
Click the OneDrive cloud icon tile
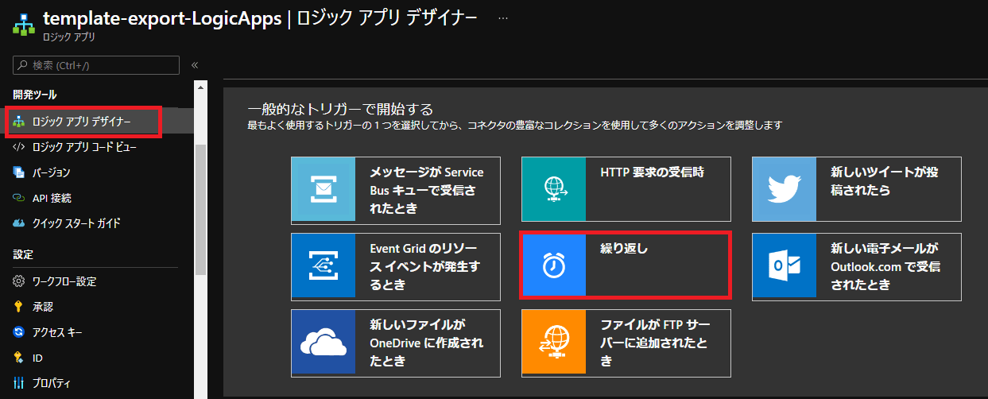click(324, 343)
